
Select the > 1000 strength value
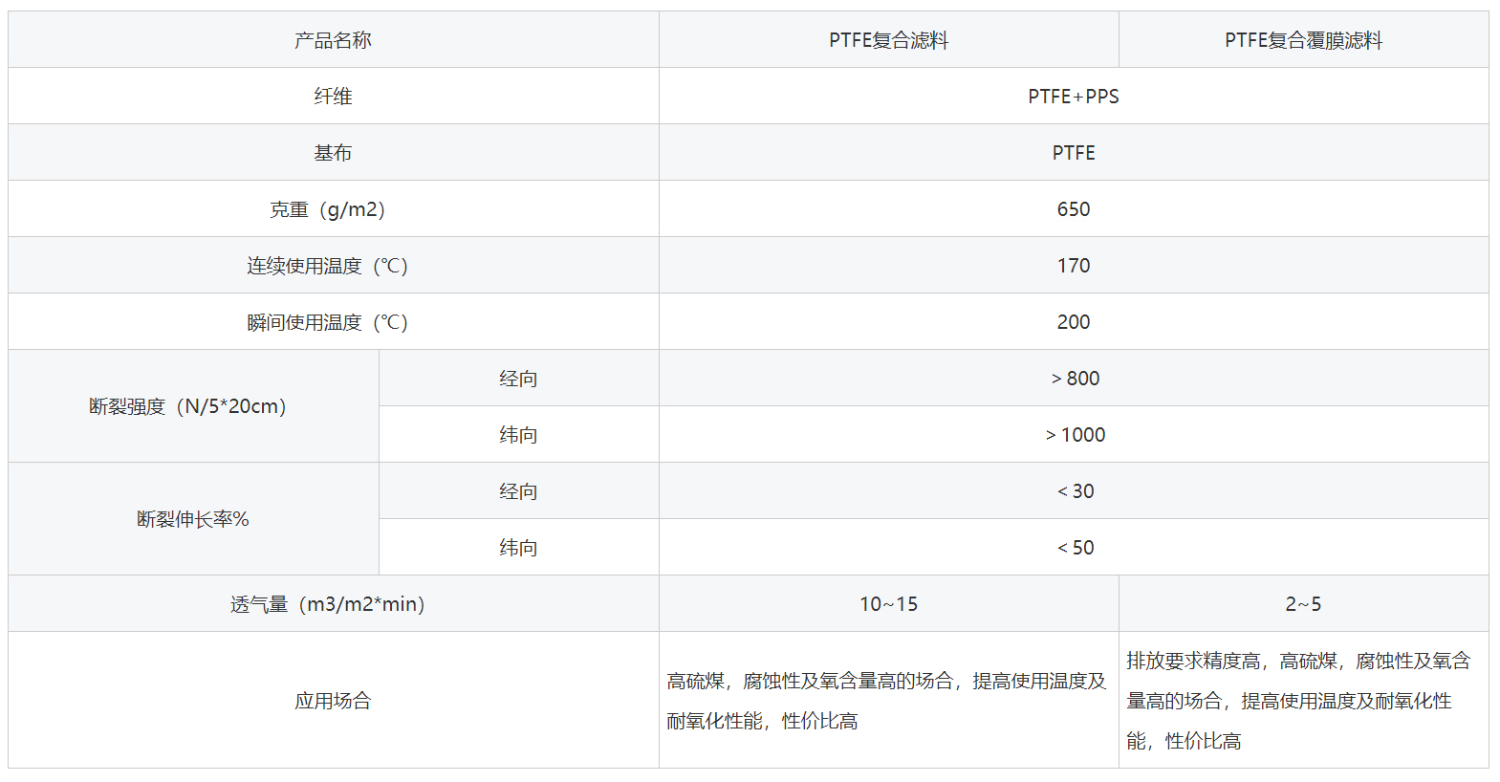1075,435
